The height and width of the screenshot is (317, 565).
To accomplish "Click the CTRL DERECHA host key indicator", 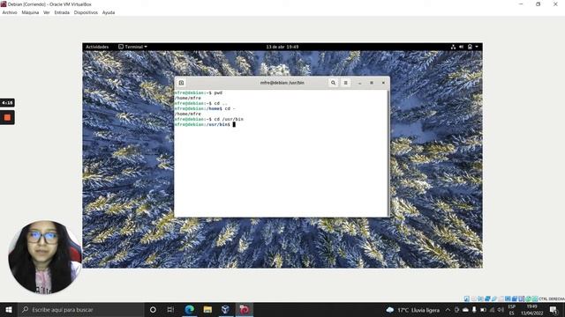I will pyautogui.click(x=552, y=299).
